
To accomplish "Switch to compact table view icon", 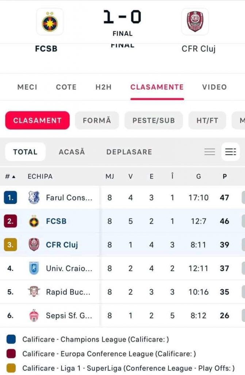I will 210,152.
